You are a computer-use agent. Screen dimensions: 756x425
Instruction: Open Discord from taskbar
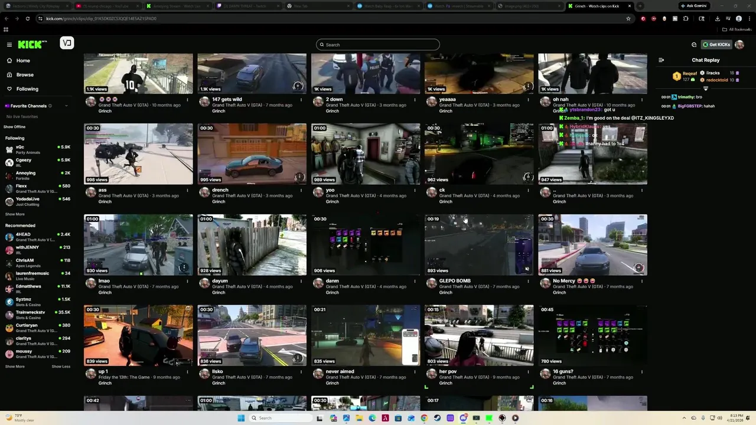[463, 418]
